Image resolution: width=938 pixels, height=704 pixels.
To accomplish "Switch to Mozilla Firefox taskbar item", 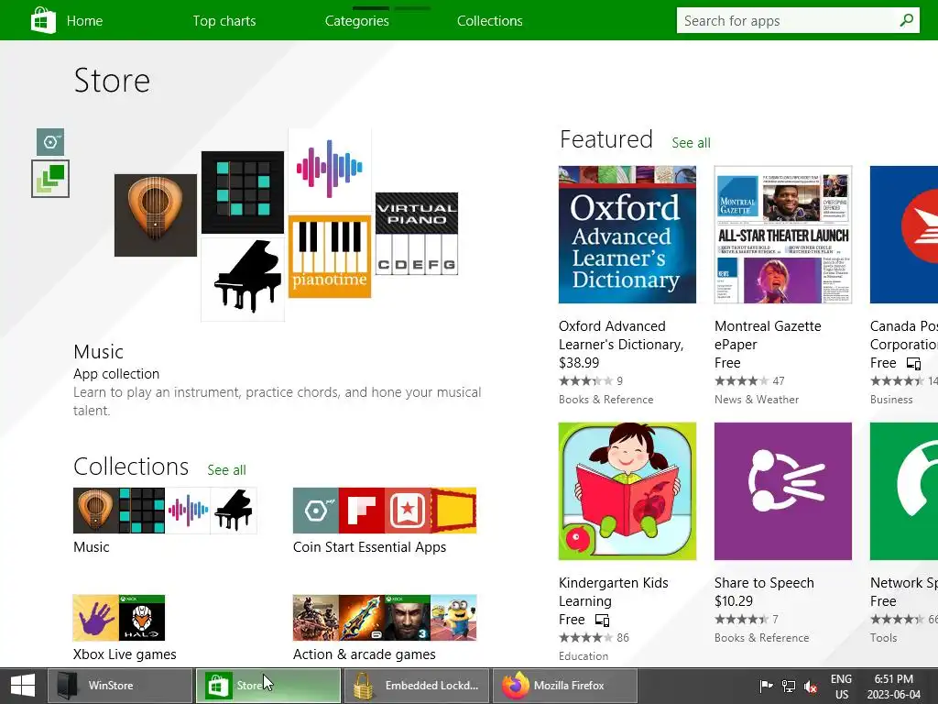I will (564, 686).
